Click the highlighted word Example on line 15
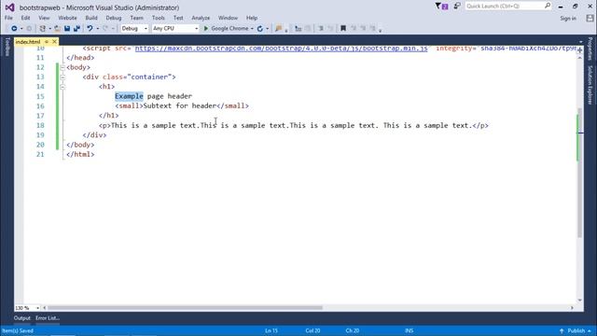597x336 pixels. coord(129,96)
